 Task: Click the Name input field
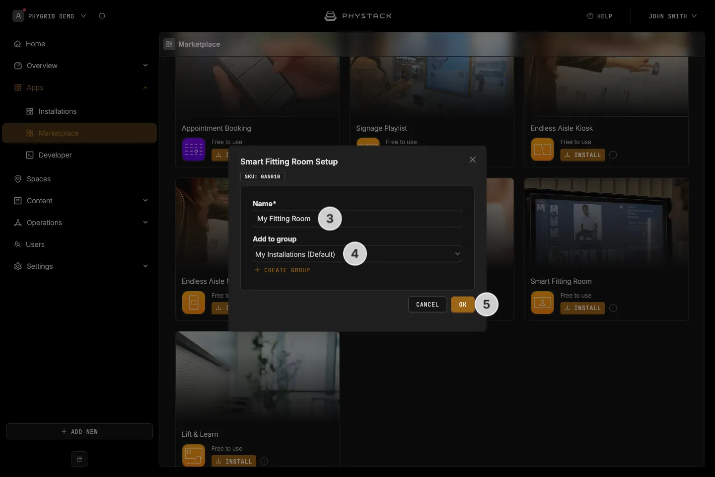click(357, 219)
